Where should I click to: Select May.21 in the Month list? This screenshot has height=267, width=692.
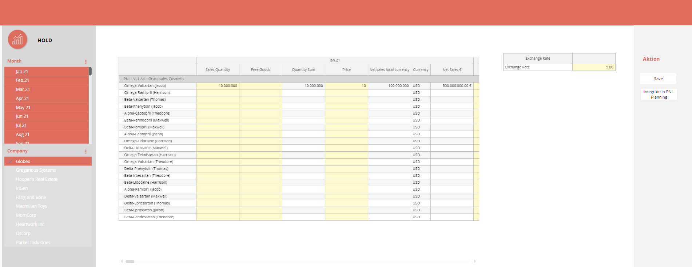coord(23,108)
